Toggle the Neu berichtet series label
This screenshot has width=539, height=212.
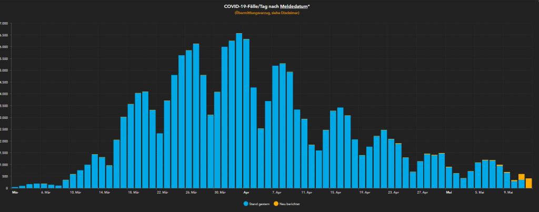(293, 203)
